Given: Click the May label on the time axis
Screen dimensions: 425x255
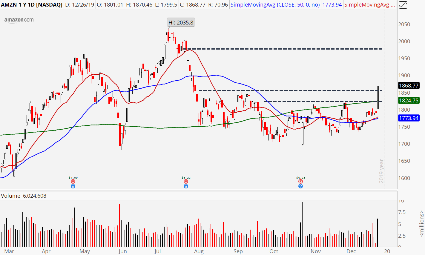Looking at the screenshot, I should tap(85, 251).
